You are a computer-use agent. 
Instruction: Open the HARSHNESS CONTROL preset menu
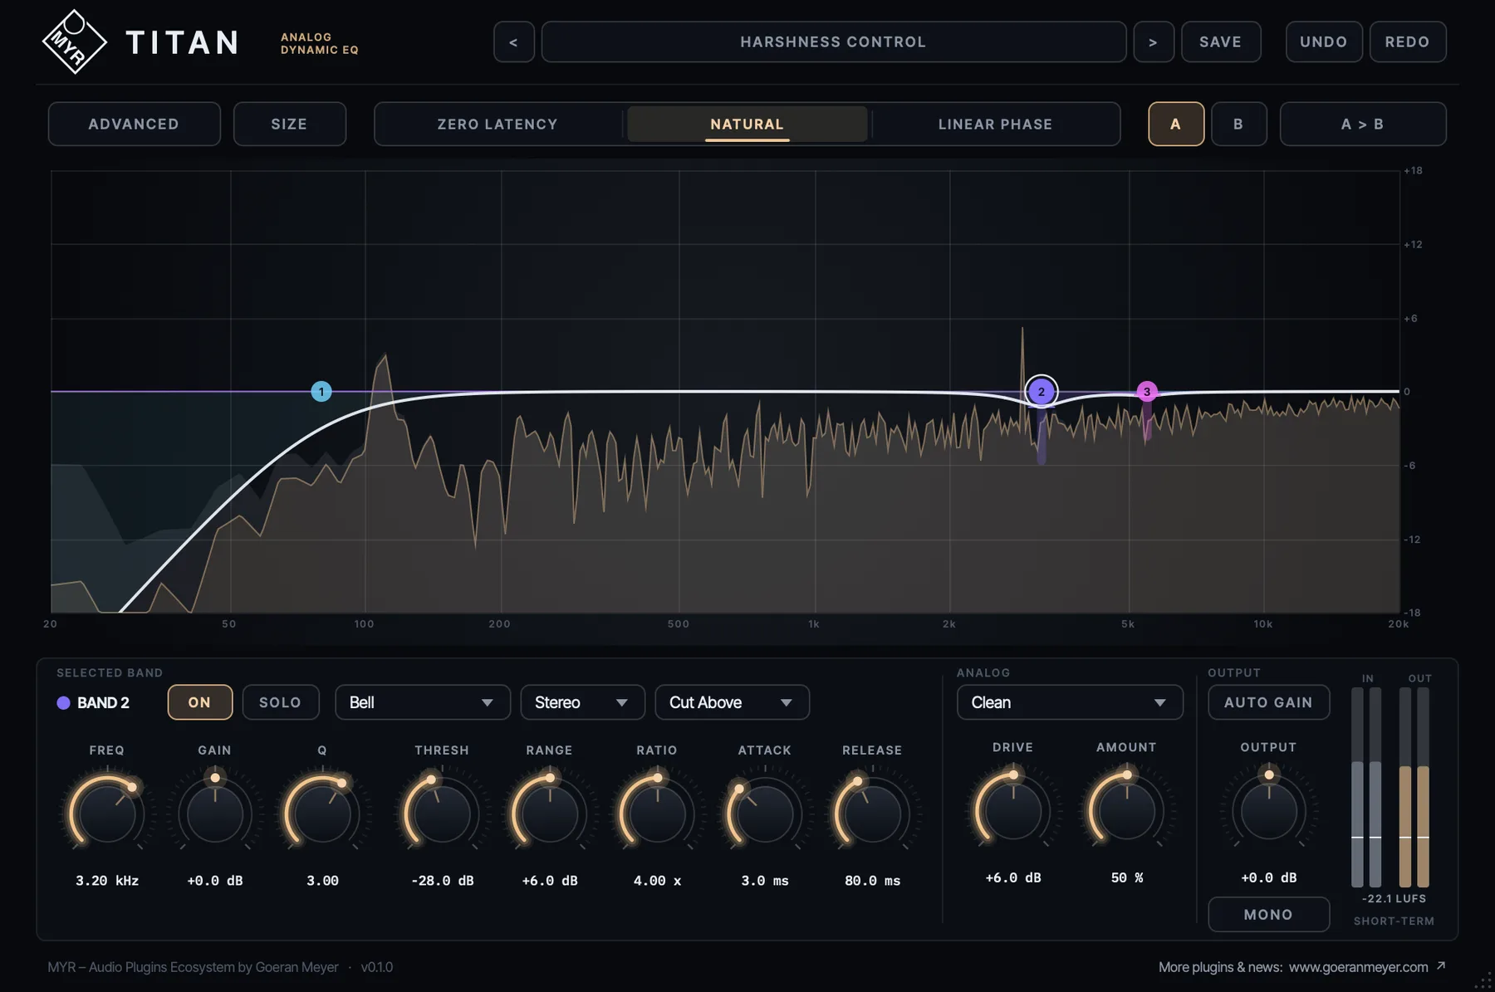click(834, 42)
